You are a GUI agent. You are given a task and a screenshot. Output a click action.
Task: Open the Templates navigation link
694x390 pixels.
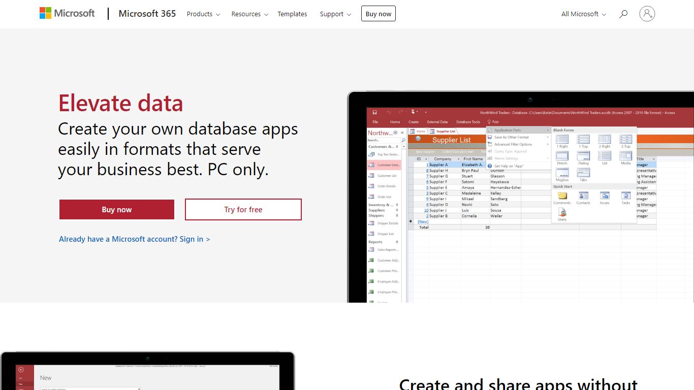292,14
